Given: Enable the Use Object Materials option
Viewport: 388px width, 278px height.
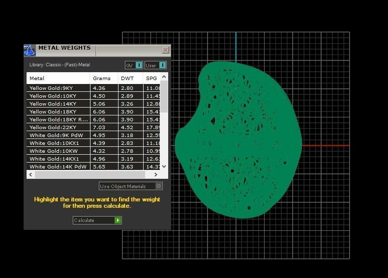Looking at the screenshot, I should pyautogui.click(x=131, y=186).
